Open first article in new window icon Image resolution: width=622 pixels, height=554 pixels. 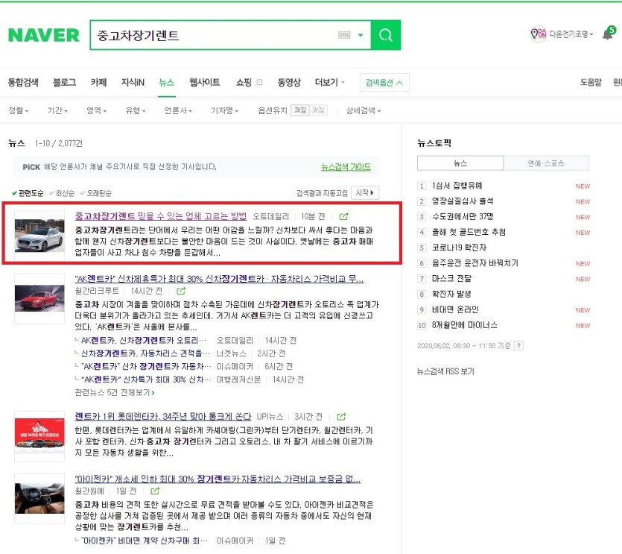[x=344, y=216]
